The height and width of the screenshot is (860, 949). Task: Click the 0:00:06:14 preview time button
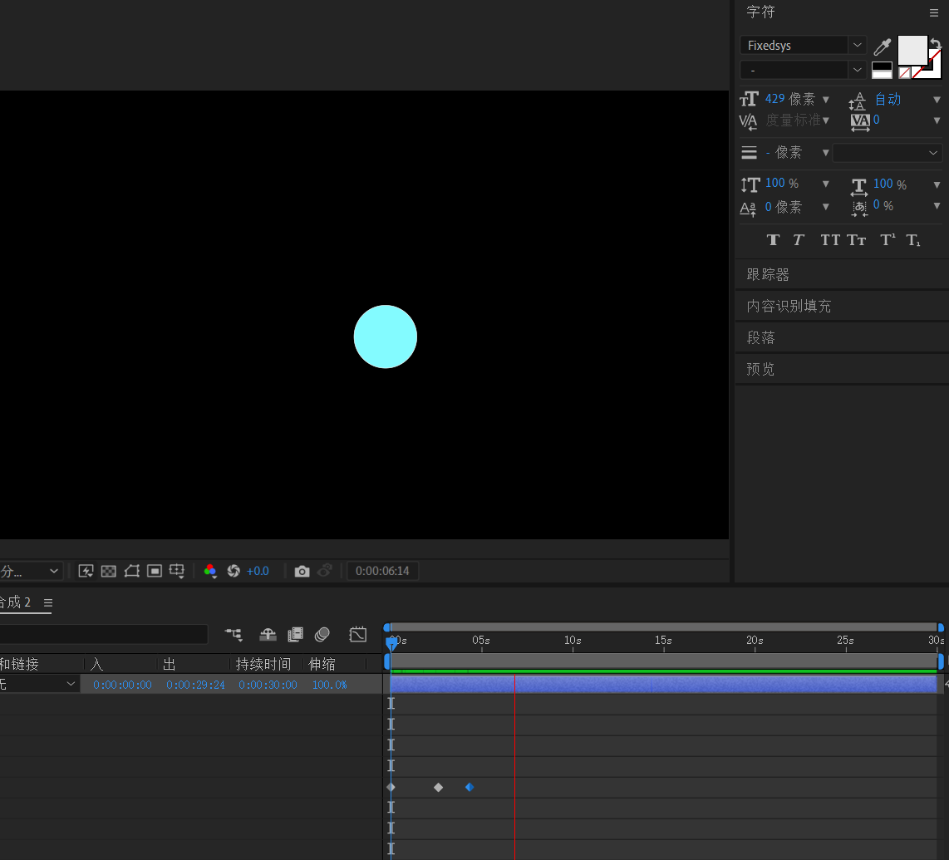382,571
